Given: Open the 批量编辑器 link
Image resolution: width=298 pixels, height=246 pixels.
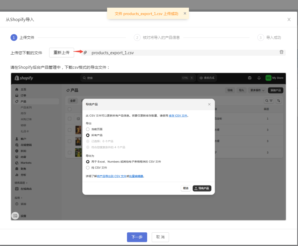Looking at the screenshot, I should [x=136, y=176].
